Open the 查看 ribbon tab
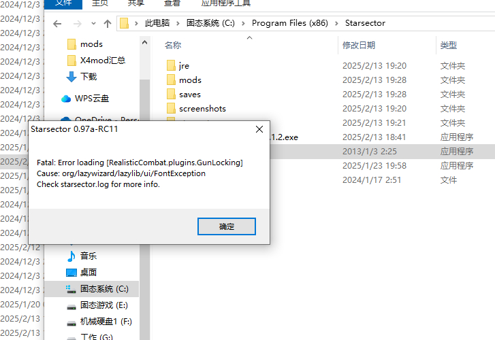Image resolution: width=495 pixels, height=340 pixels. [172, 3]
